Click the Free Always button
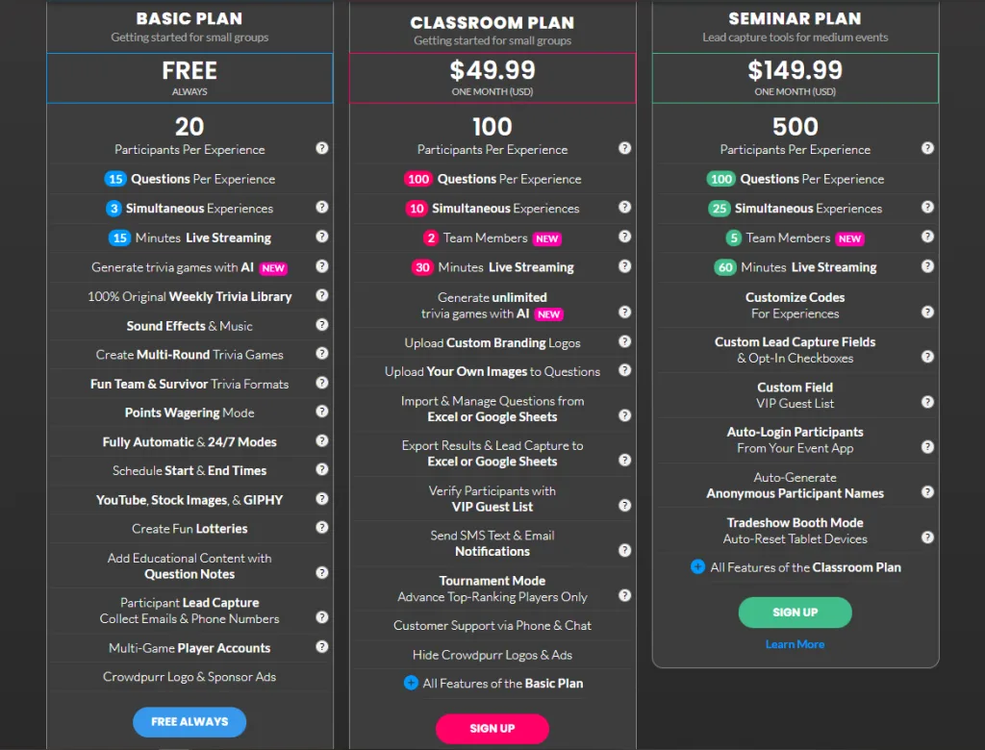This screenshot has width=985, height=750. click(x=189, y=722)
